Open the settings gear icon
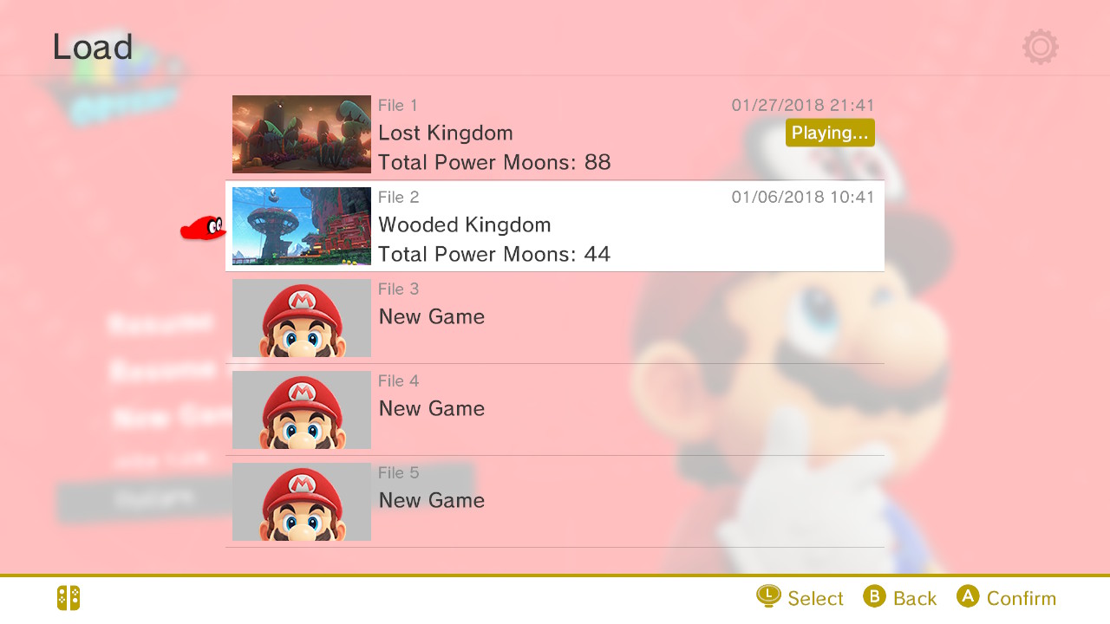The width and height of the screenshot is (1110, 624). [x=1040, y=47]
